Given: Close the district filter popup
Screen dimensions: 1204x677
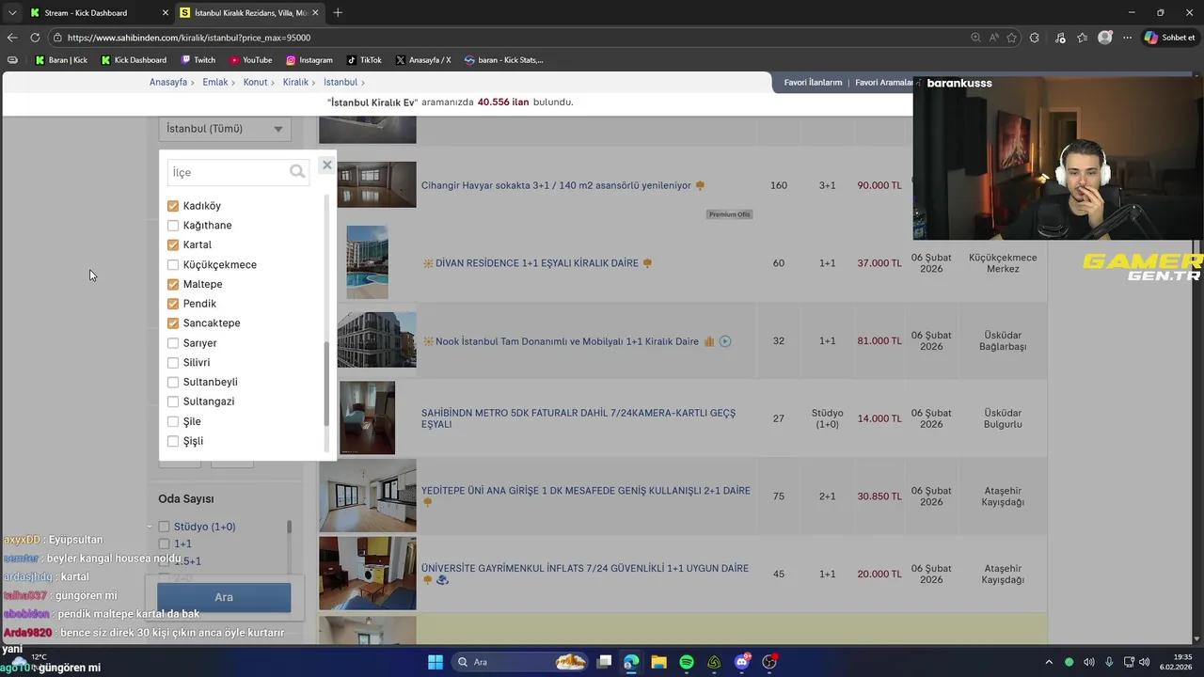Looking at the screenshot, I should click(326, 165).
